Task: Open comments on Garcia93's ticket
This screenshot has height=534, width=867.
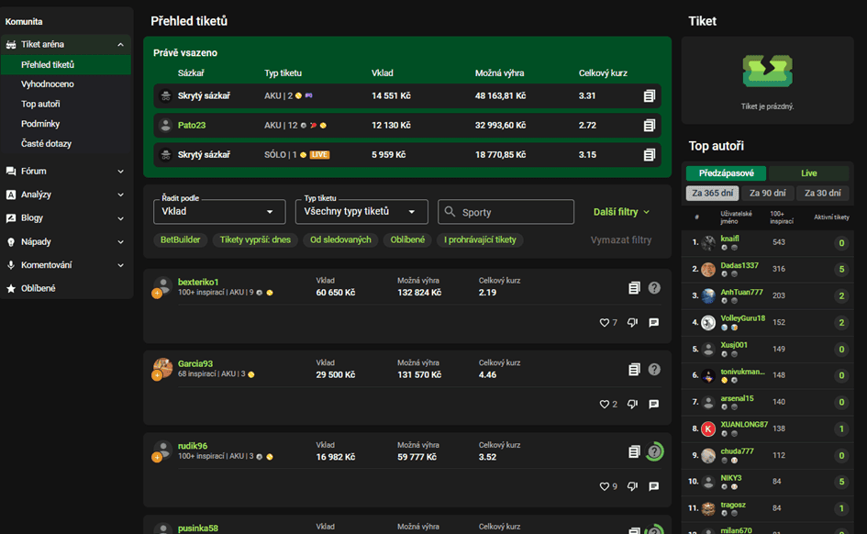Action: [x=653, y=405]
